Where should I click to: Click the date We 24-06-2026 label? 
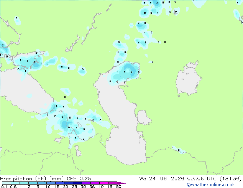(x=162, y=179)
